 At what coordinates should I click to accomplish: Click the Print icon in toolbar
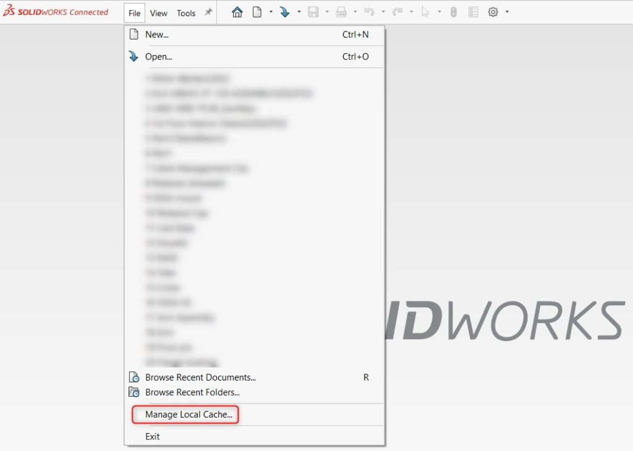(x=341, y=12)
